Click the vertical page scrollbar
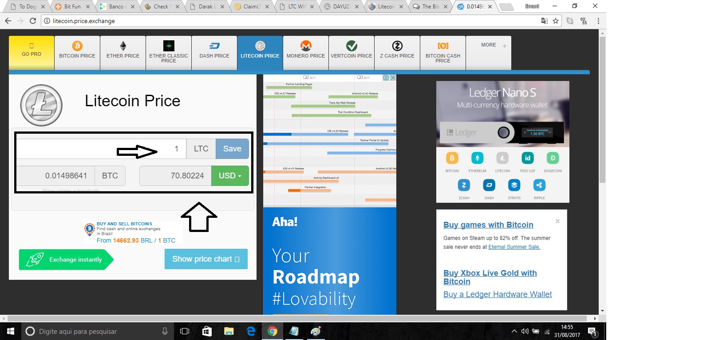Viewport: 703px width, 340px height. click(x=602, y=110)
